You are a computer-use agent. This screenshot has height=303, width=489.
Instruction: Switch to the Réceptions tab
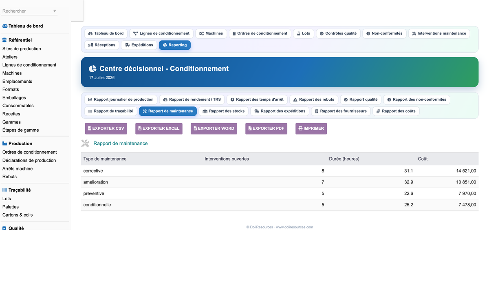102,45
